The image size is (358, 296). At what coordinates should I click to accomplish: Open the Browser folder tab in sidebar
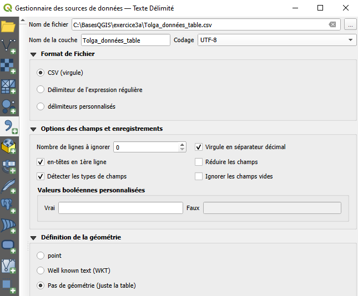point(9,26)
